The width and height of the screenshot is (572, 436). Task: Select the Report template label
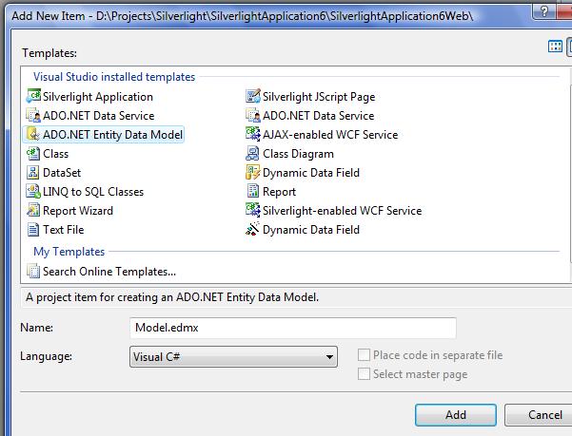(x=279, y=192)
